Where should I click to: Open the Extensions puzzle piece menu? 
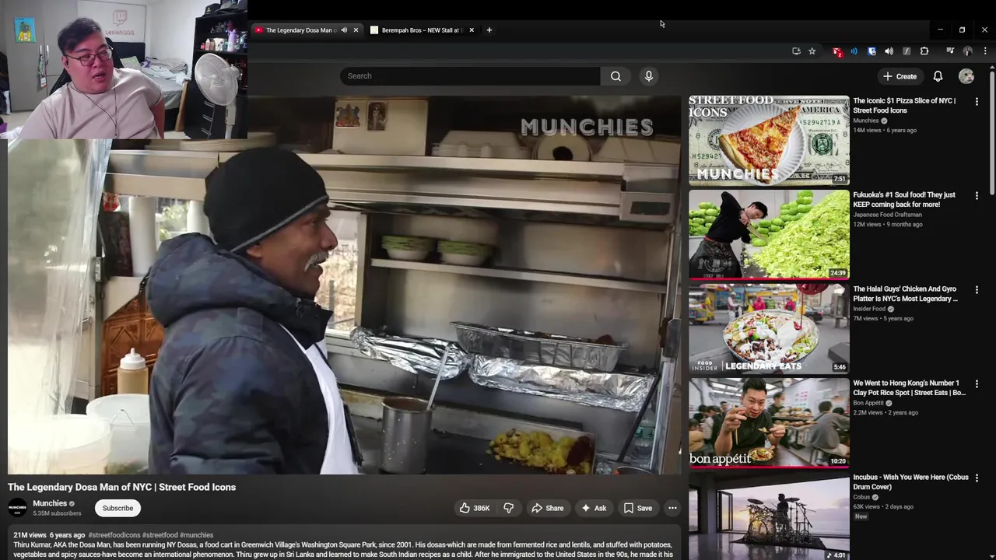click(x=924, y=51)
